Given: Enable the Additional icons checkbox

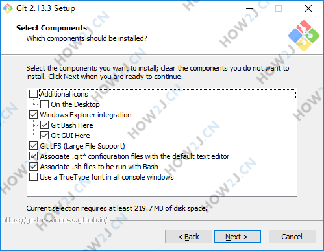Looking at the screenshot, I should click(33, 94).
